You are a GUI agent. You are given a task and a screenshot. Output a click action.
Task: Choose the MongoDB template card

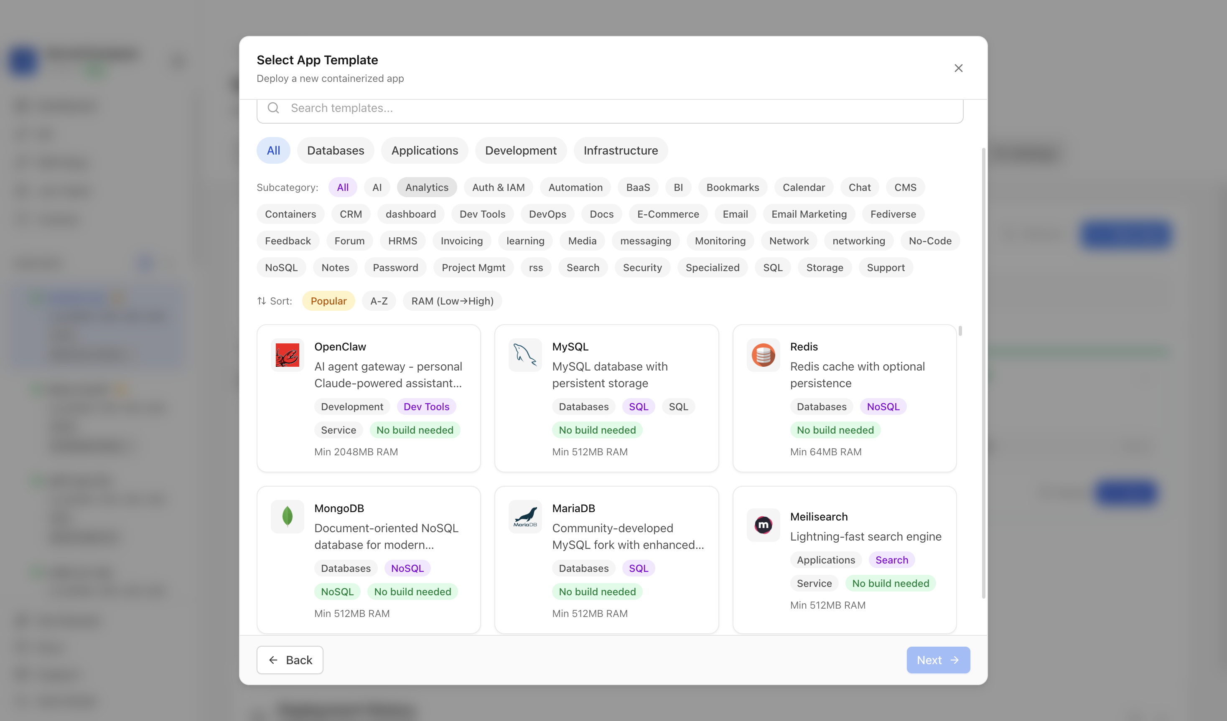click(369, 560)
